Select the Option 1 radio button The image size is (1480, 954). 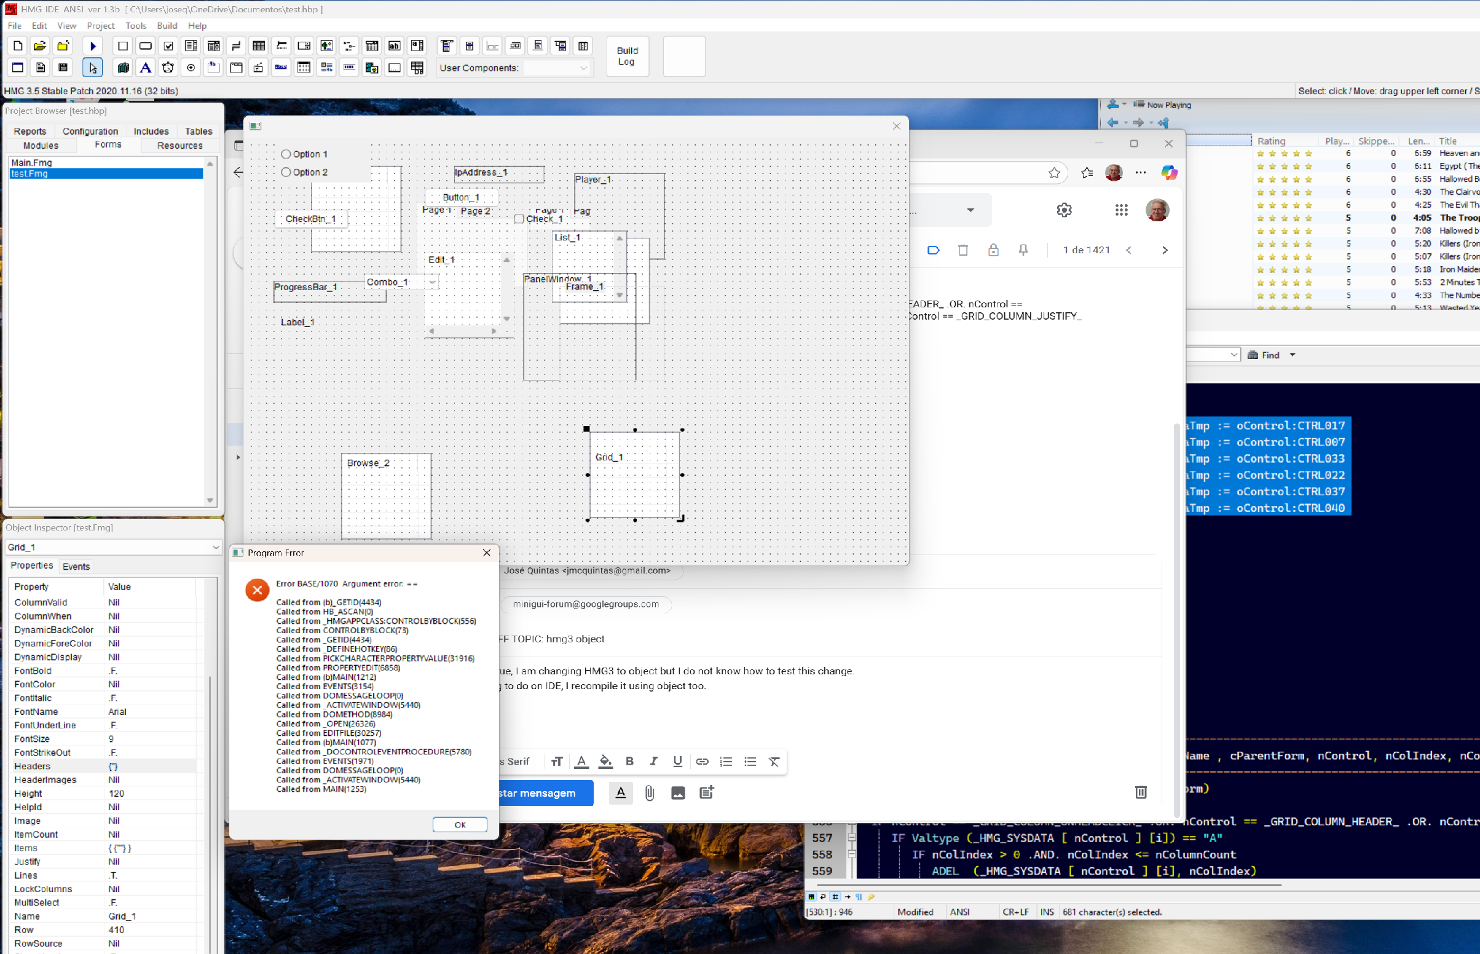coord(286,154)
